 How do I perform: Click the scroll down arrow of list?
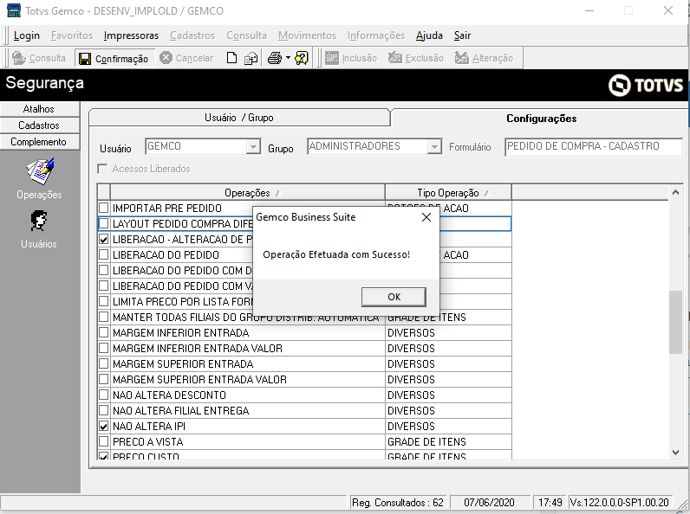675,452
